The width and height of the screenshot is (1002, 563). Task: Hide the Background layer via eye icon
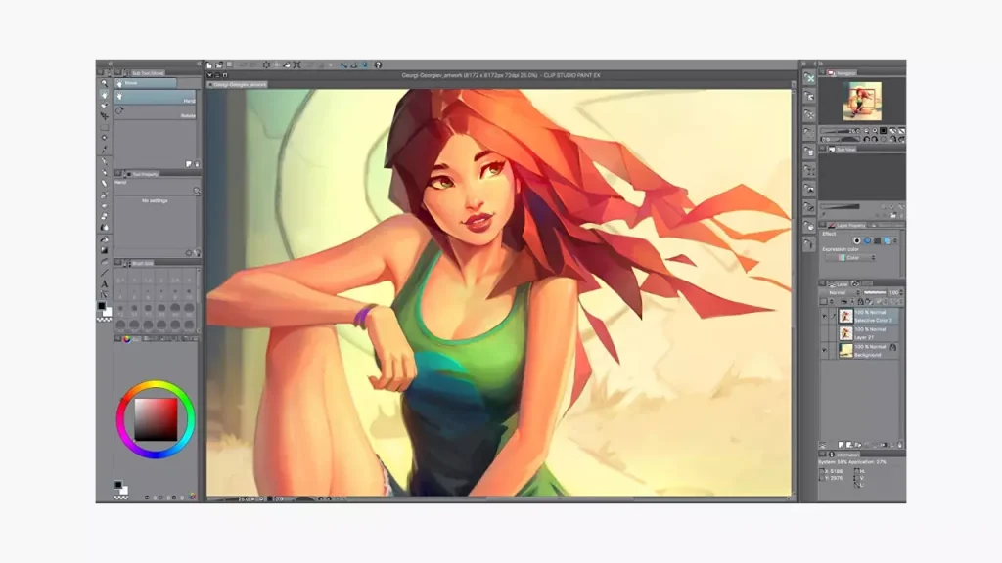(x=824, y=351)
